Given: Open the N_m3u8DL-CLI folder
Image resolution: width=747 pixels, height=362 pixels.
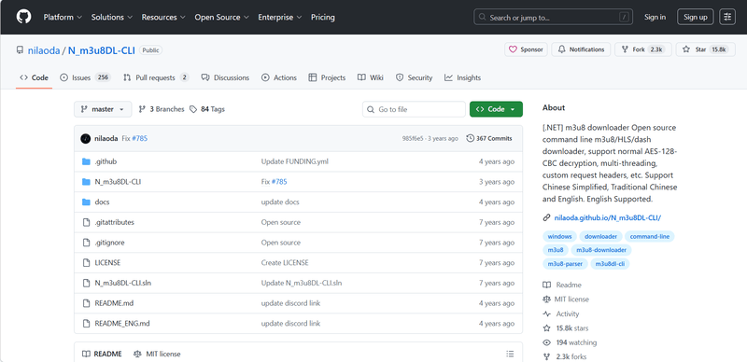Looking at the screenshot, I should (118, 182).
